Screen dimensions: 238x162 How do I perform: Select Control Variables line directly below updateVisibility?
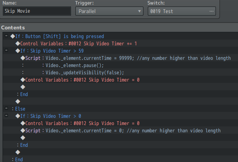[x=83, y=80]
